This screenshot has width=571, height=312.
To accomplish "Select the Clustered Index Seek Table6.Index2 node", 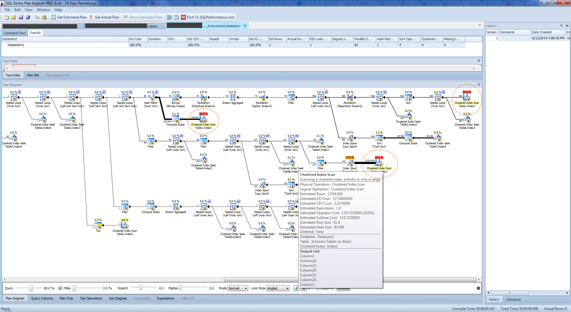I will [467, 119].
